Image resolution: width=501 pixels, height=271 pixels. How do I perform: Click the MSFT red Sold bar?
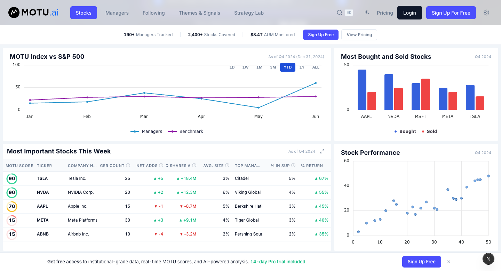click(x=426, y=94)
